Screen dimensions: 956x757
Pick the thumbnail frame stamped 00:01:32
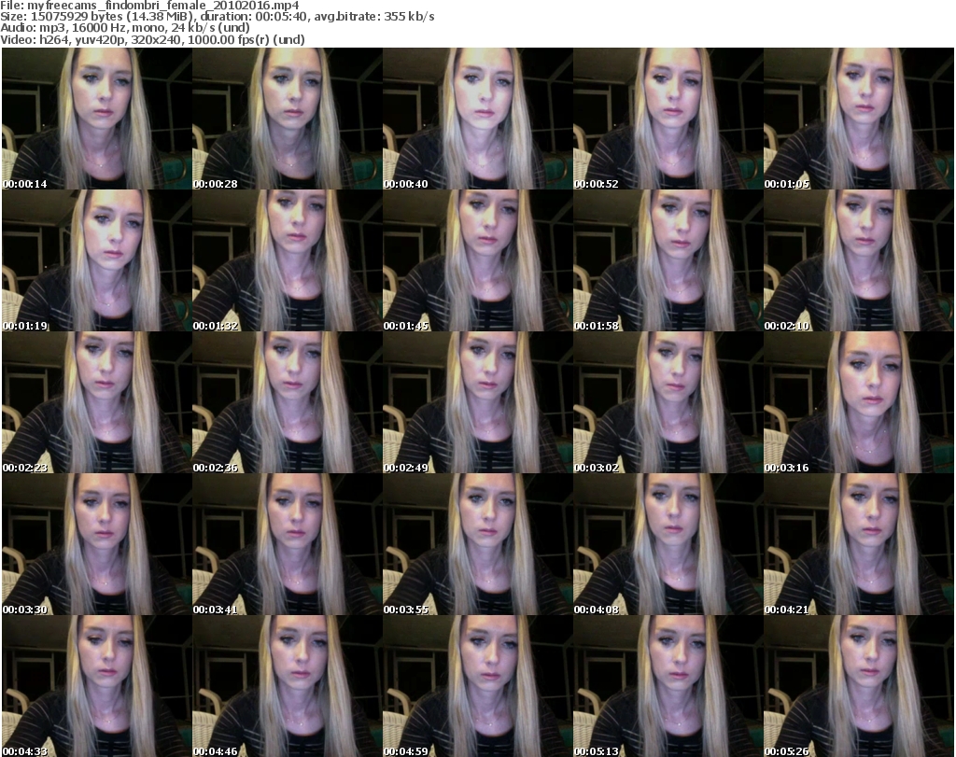click(288, 260)
